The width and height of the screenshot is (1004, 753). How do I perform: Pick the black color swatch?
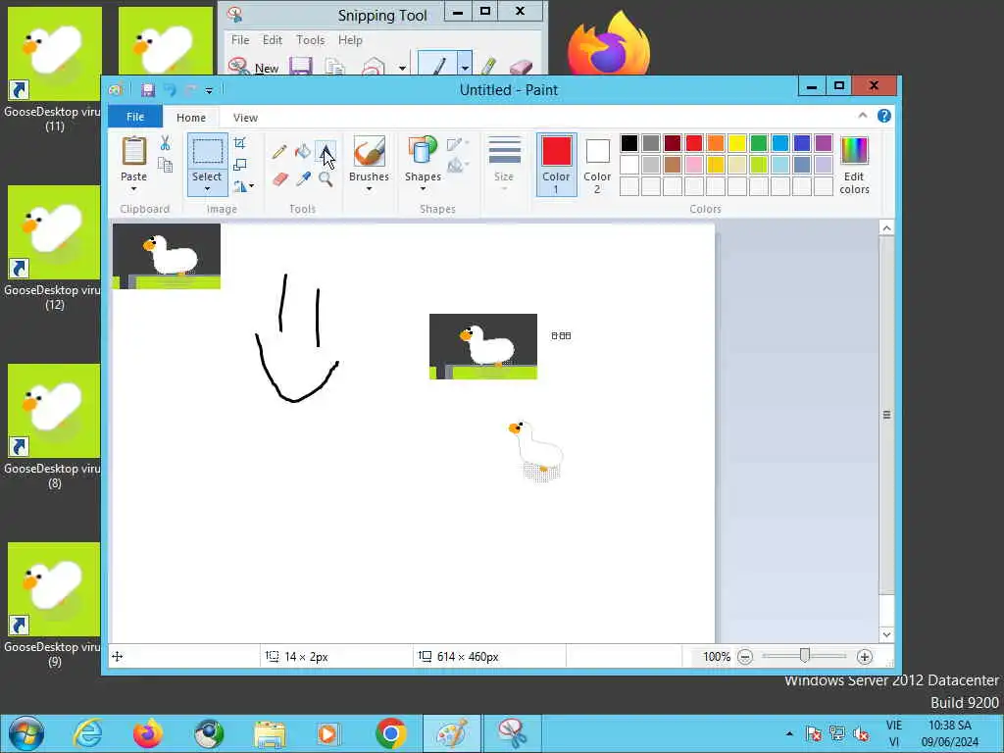[629, 143]
